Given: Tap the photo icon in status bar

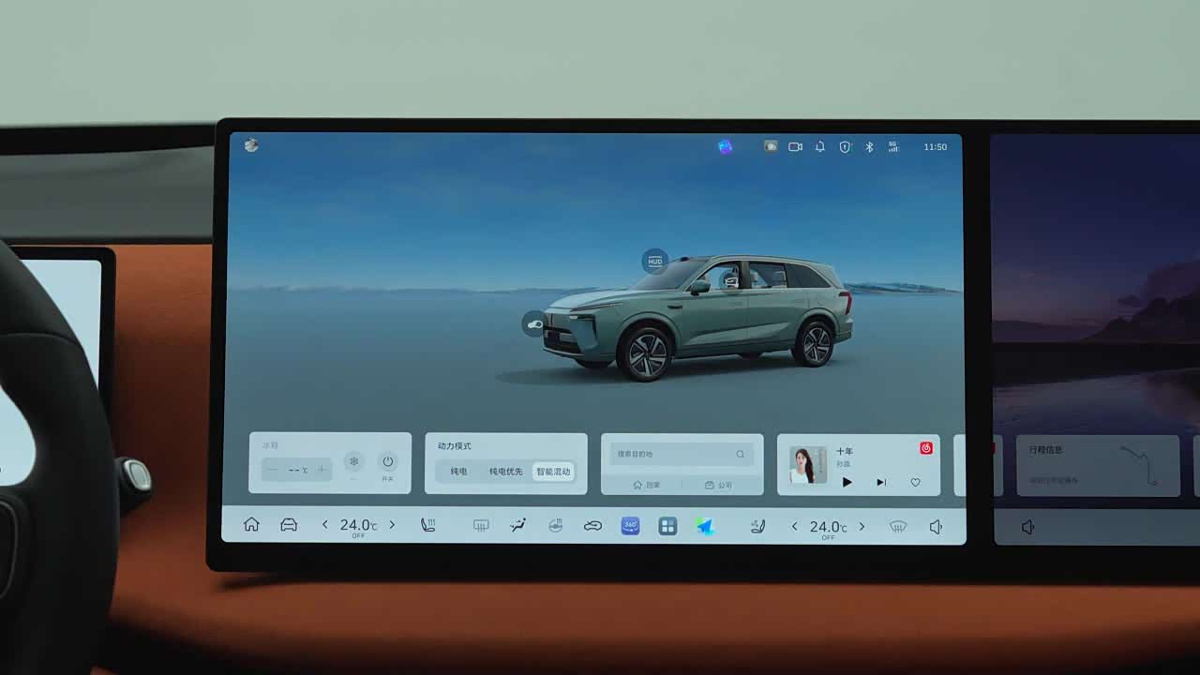Looking at the screenshot, I should pyautogui.click(x=771, y=146).
